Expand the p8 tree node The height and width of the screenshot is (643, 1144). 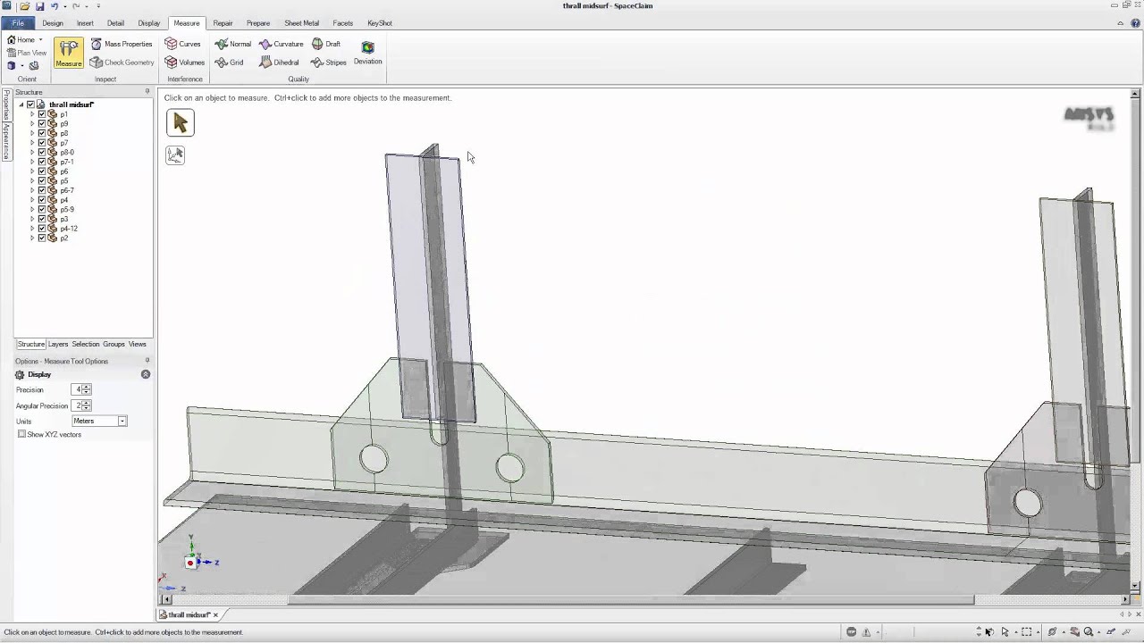point(32,133)
